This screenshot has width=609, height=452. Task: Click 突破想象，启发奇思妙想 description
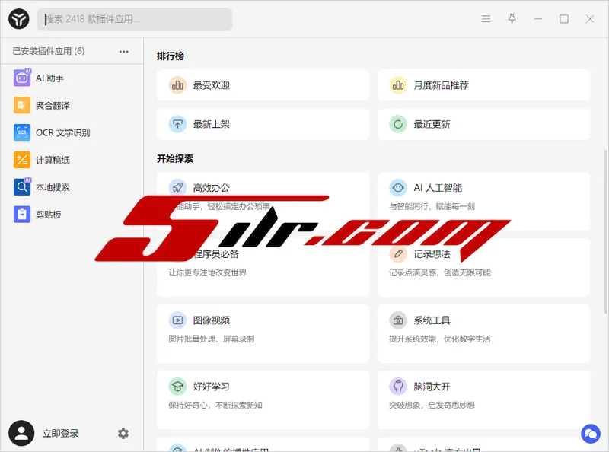(432, 406)
